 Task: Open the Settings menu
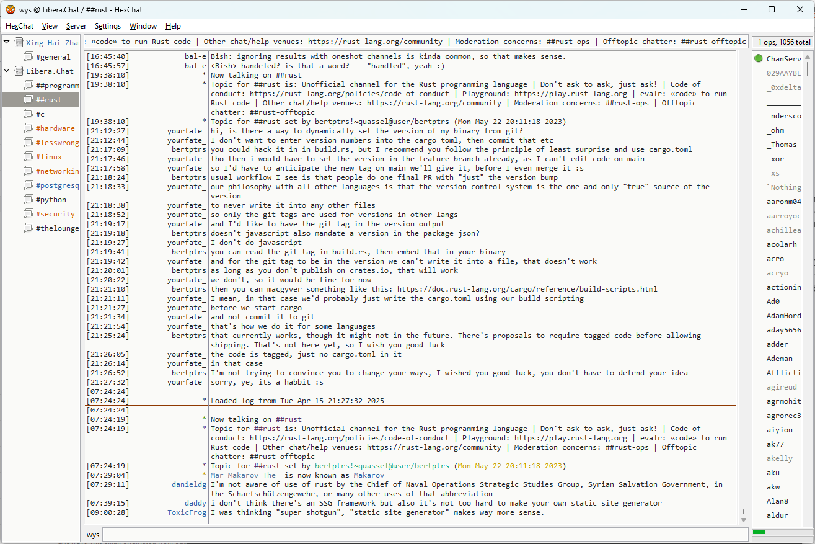[108, 26]
